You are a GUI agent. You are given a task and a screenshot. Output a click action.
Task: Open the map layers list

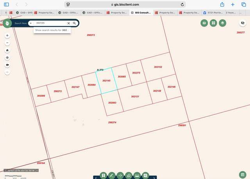click(222, 23)
